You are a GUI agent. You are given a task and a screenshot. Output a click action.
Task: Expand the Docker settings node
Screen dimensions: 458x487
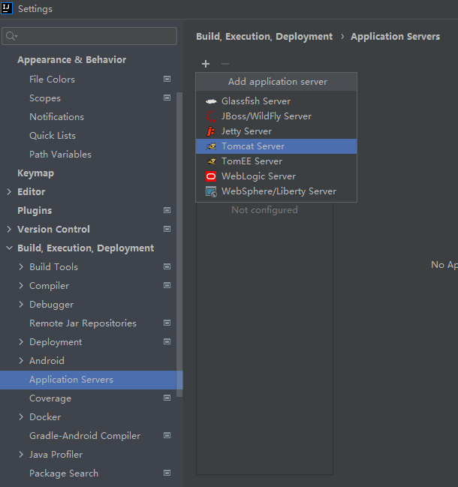(x=21, y=417)
